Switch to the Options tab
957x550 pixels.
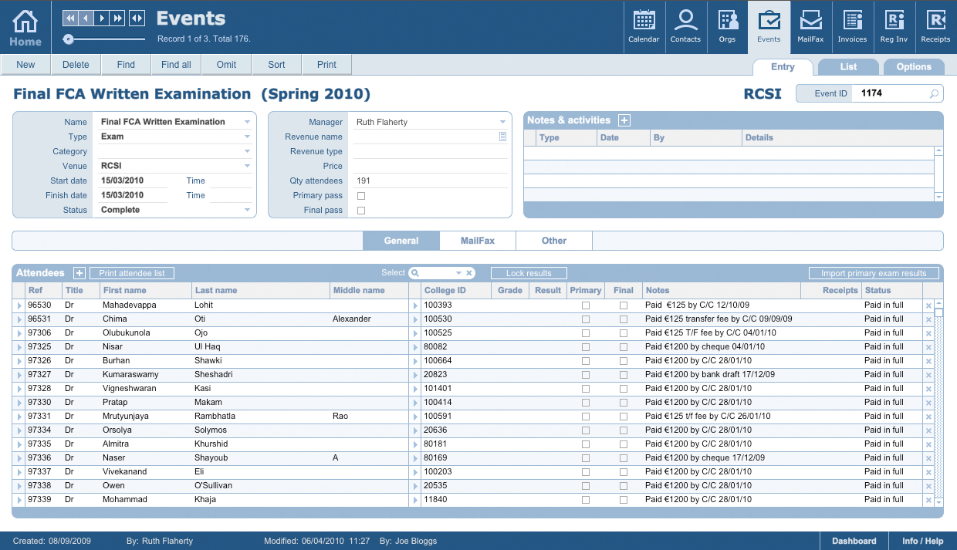914,67
